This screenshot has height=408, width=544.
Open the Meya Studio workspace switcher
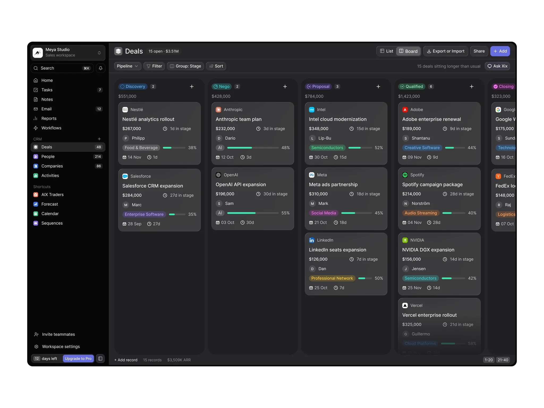point(68,53)
